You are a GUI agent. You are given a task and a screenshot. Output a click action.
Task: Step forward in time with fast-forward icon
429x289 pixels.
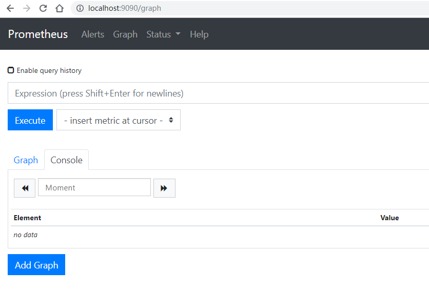click(164, 188)
